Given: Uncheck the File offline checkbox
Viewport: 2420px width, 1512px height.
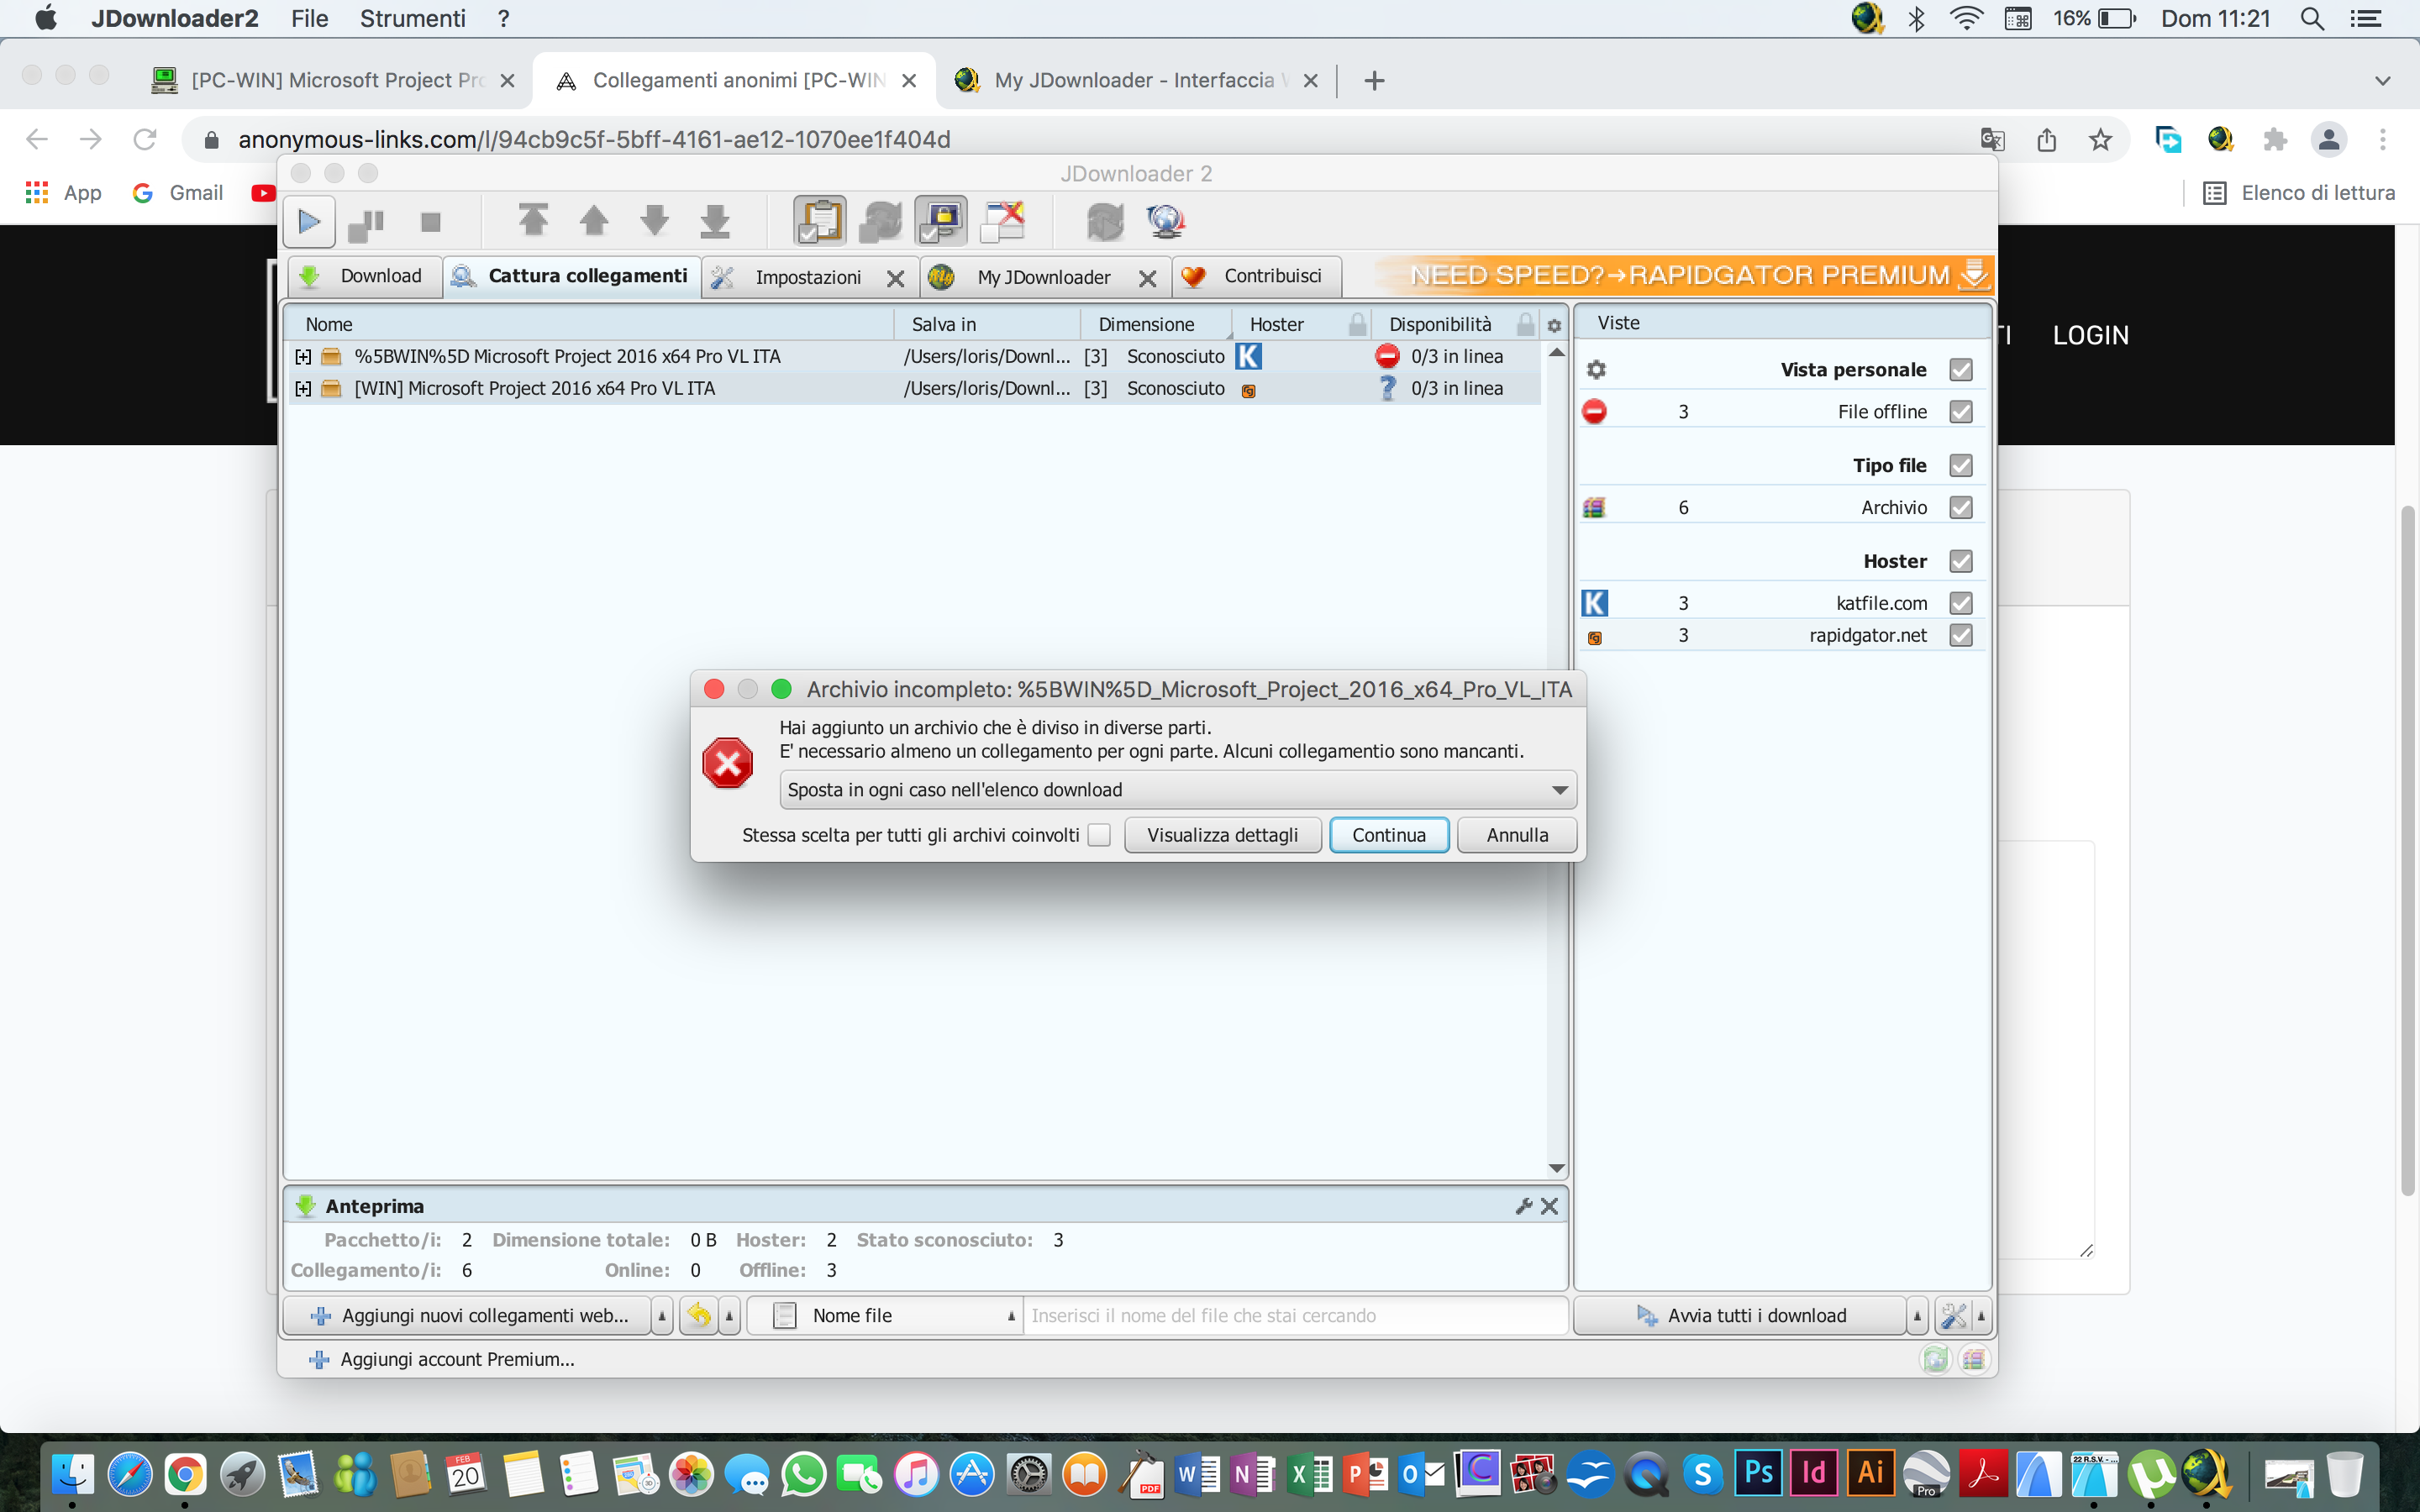Looking at the screenshot, I should click(x=1961, y=412).
